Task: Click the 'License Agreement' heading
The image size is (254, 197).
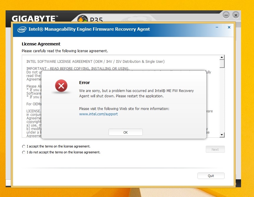Action: tap(41, 44)
